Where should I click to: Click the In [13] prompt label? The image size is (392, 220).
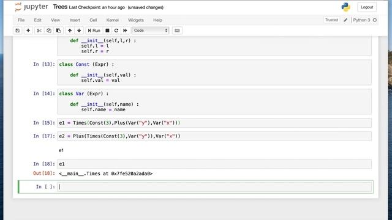(44, 64)
